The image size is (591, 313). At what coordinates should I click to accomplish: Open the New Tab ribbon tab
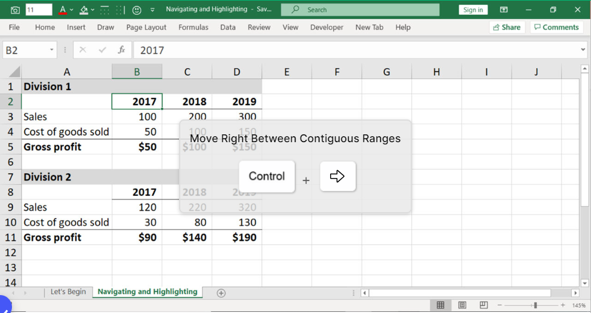tap(370, 27)
